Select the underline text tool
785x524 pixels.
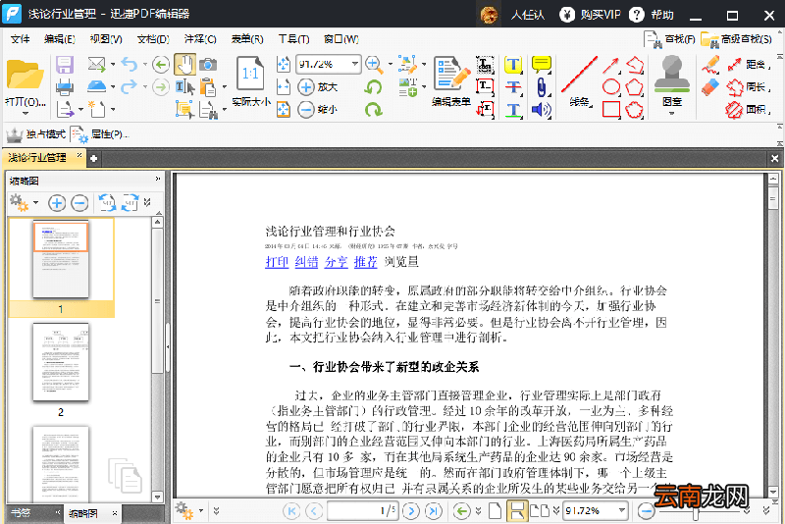[x=513, y=110]
